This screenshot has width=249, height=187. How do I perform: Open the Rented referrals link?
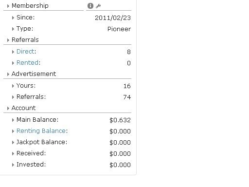tap(28, 63)
